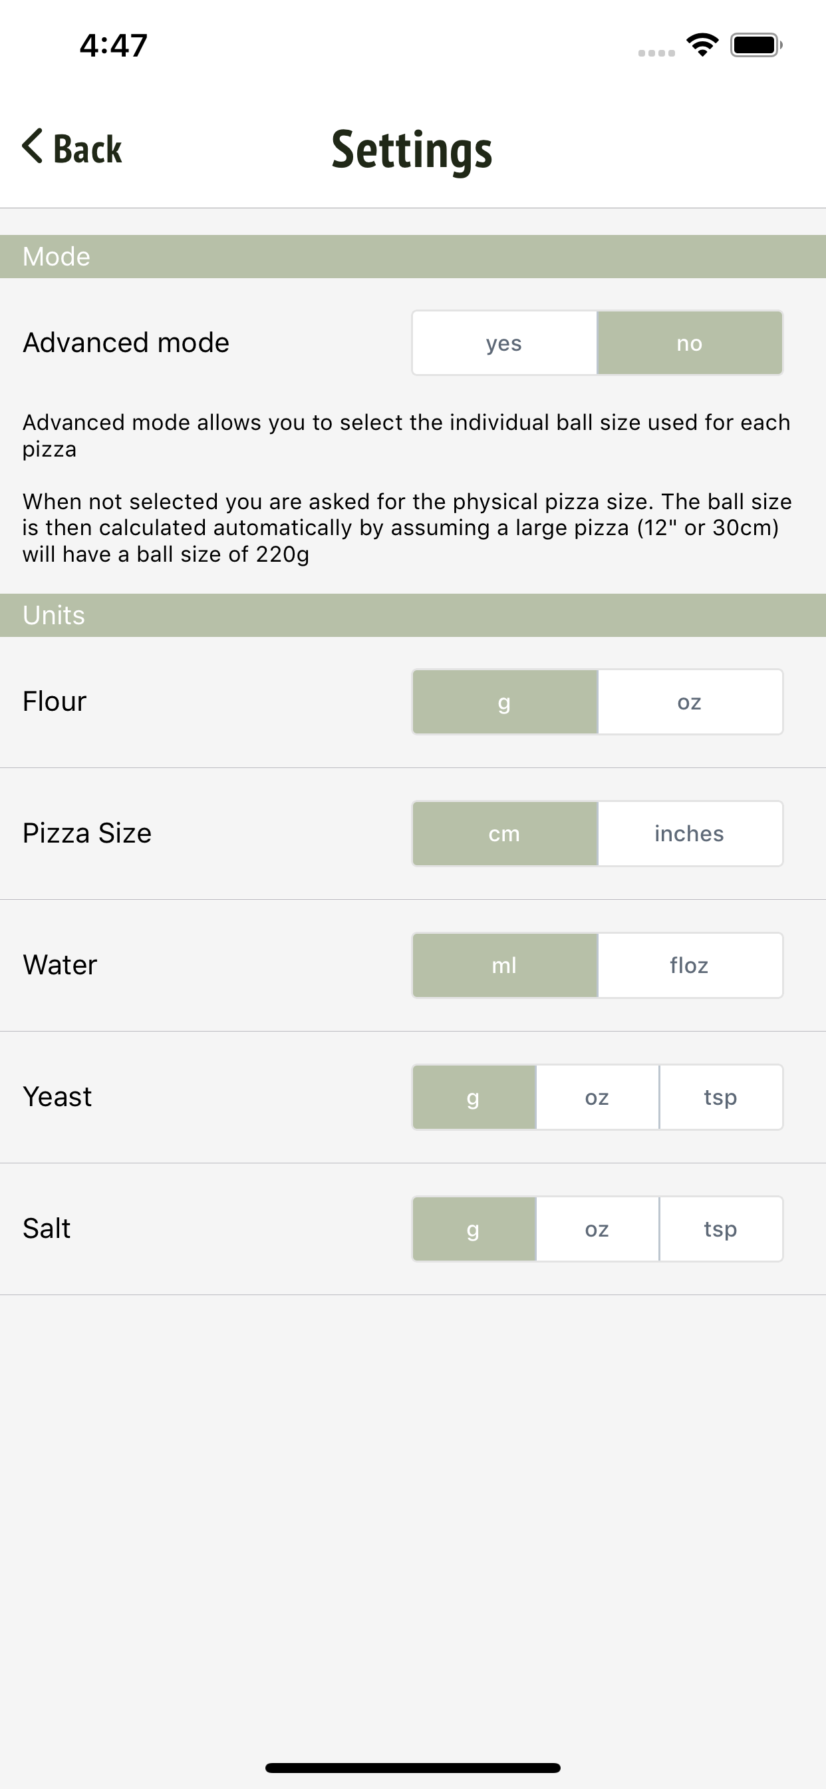
Task: Select grams for Flour unit
Action: coord(505,701)
